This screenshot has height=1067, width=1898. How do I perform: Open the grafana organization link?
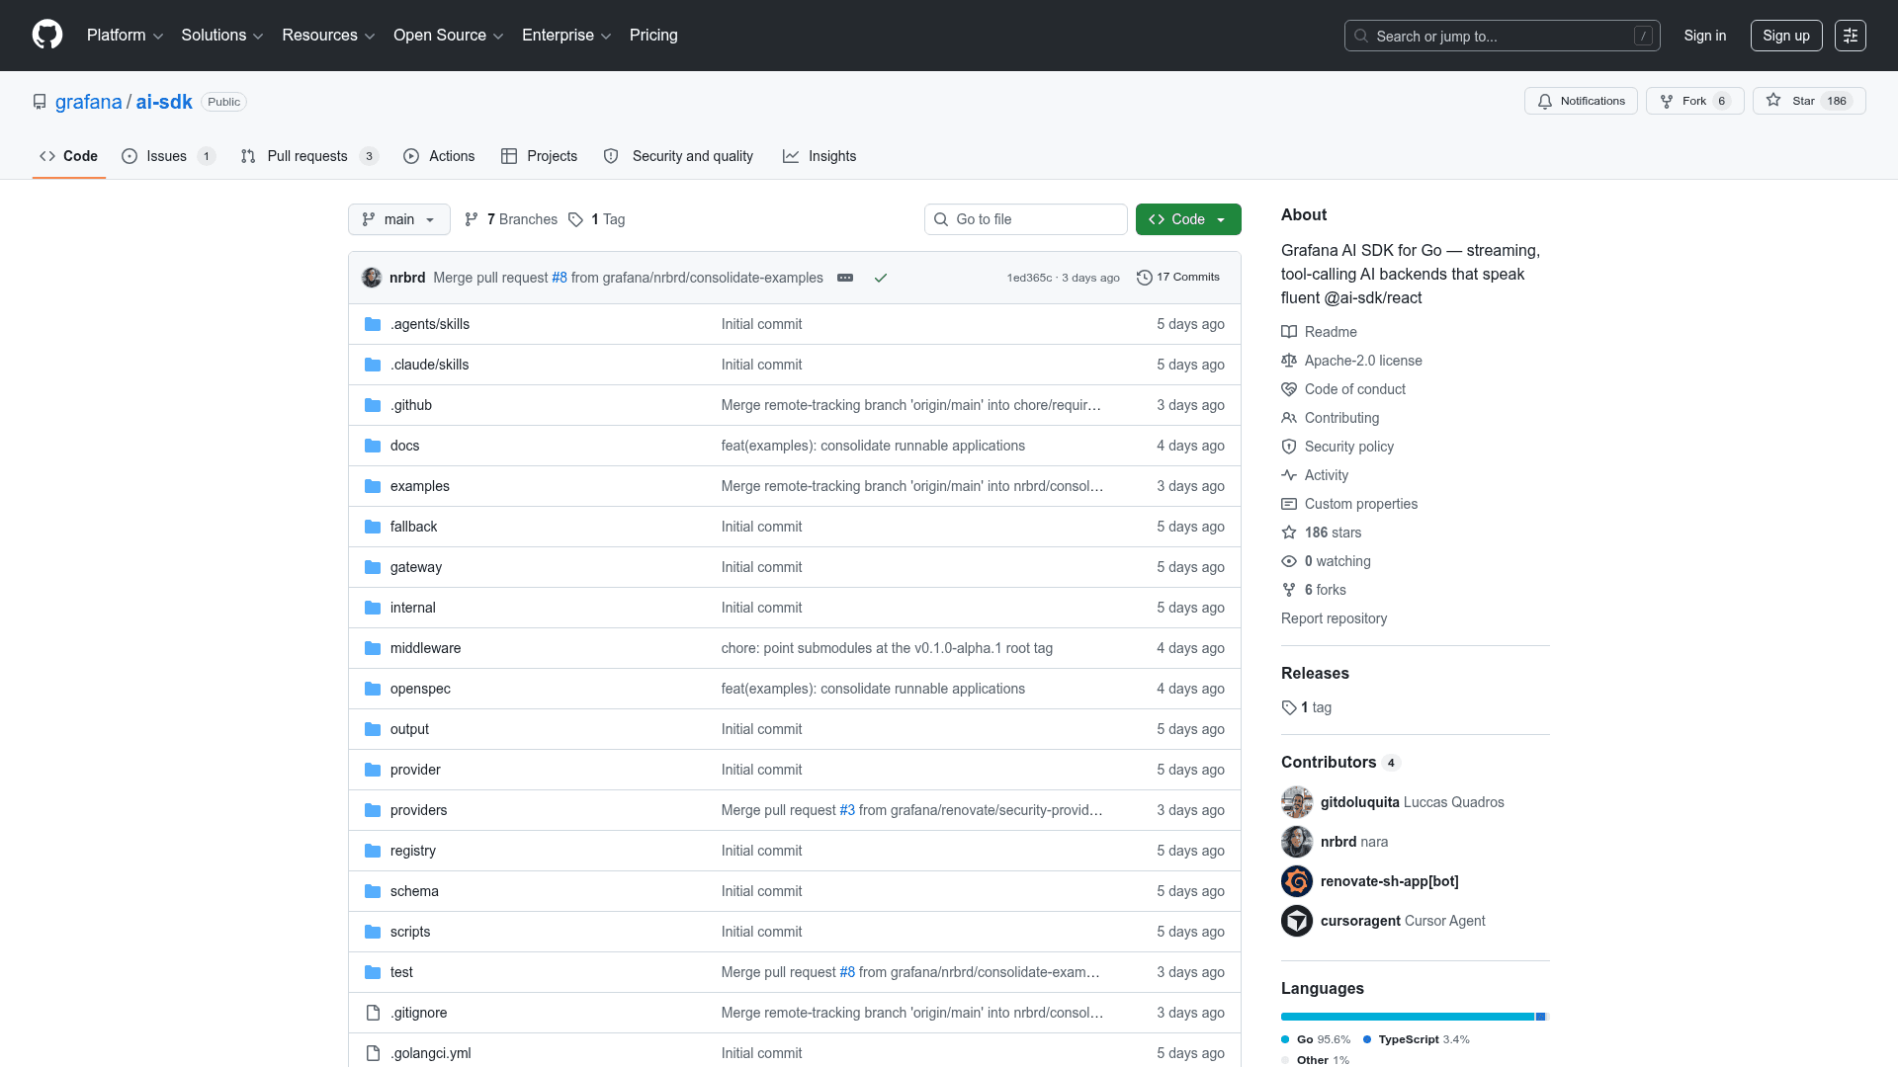click(x=89, y=102)
